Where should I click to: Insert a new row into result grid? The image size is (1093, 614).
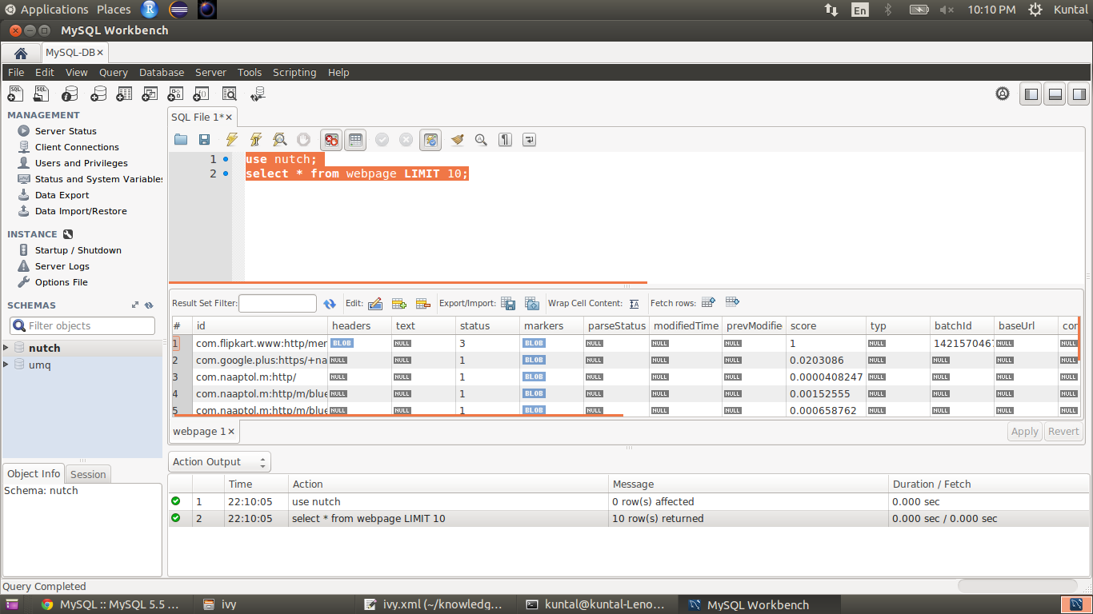(399, 304)
